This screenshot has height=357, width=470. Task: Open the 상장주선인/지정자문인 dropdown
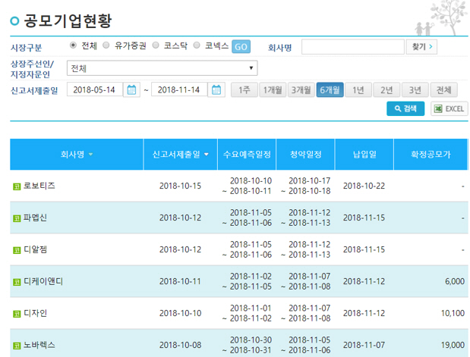[x=162, y=68]
